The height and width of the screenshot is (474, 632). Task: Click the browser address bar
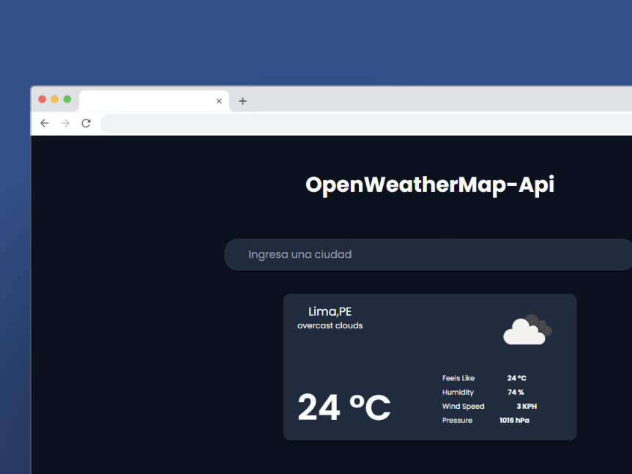(366, 123)
